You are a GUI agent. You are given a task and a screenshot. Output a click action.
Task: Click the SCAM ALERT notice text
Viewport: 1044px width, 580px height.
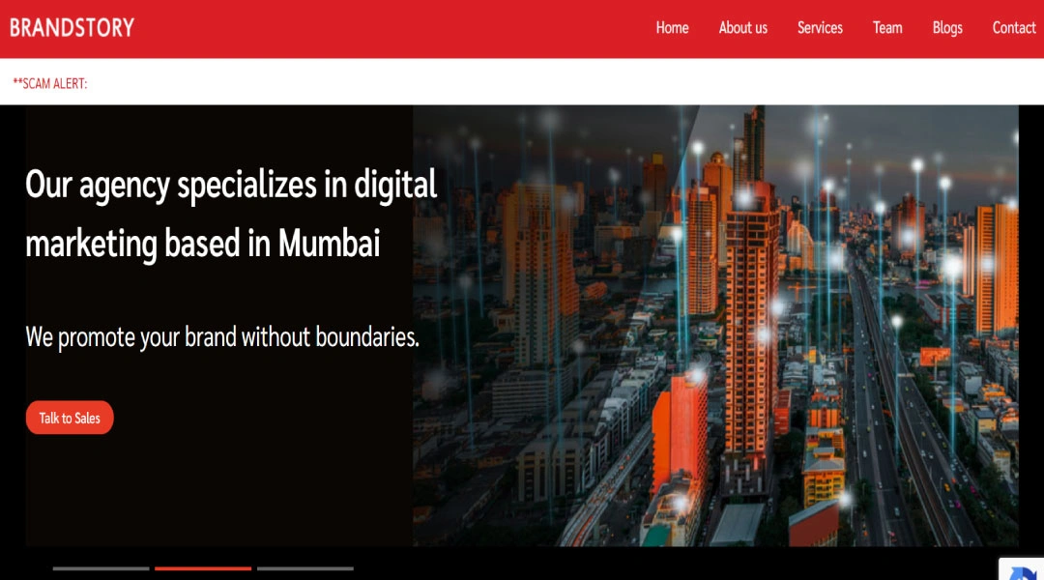coord(50,83)
